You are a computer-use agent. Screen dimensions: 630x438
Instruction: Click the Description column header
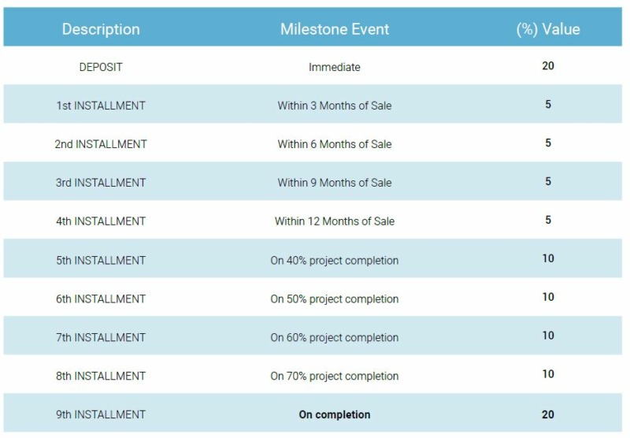[x=101, y=29]
